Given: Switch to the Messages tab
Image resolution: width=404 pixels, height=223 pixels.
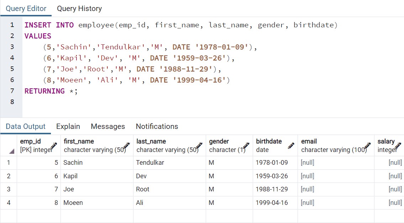Looking at the screenshot, I should 108,126.
